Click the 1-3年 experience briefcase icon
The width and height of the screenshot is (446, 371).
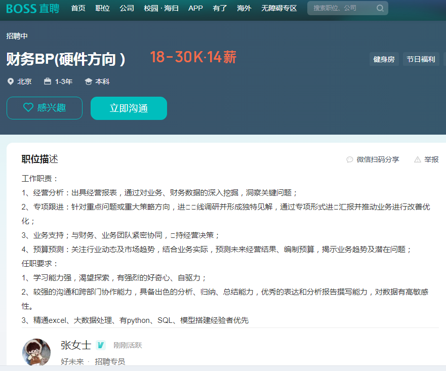pos(48,81)
